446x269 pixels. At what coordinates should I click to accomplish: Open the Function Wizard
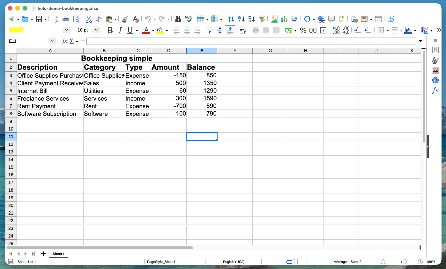[x=64, y=41]
